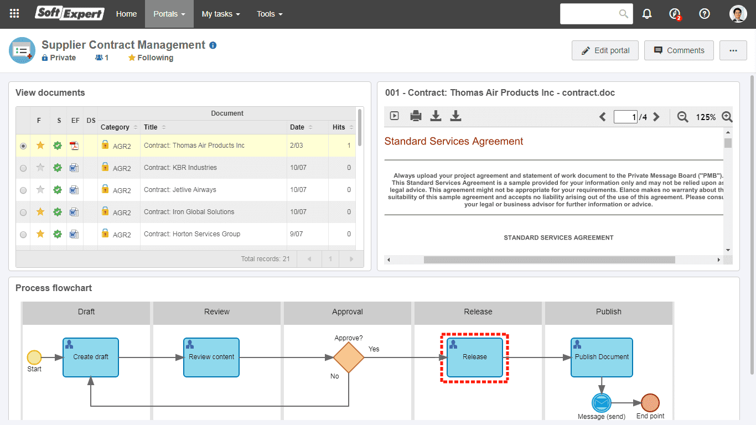Select radio button for Jetlive Airways
Screen dimensions: 756x425
(x=23, y=190)
